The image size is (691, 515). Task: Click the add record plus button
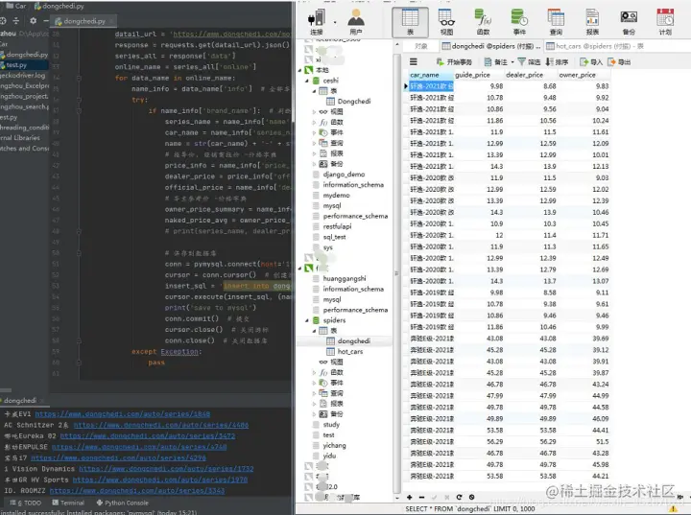pyautogui.click(x=410, y=497)
